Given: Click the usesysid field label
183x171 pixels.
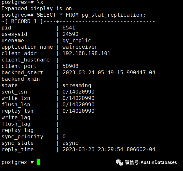Looking at the screenshot, I should click(x=14, y=34).
